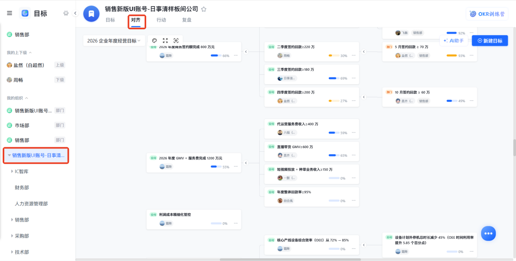Viewport: 516px width, 261px height.
Task: Click 销售部 tag on 10 月签约回款 card
Action: click(424, 101)
